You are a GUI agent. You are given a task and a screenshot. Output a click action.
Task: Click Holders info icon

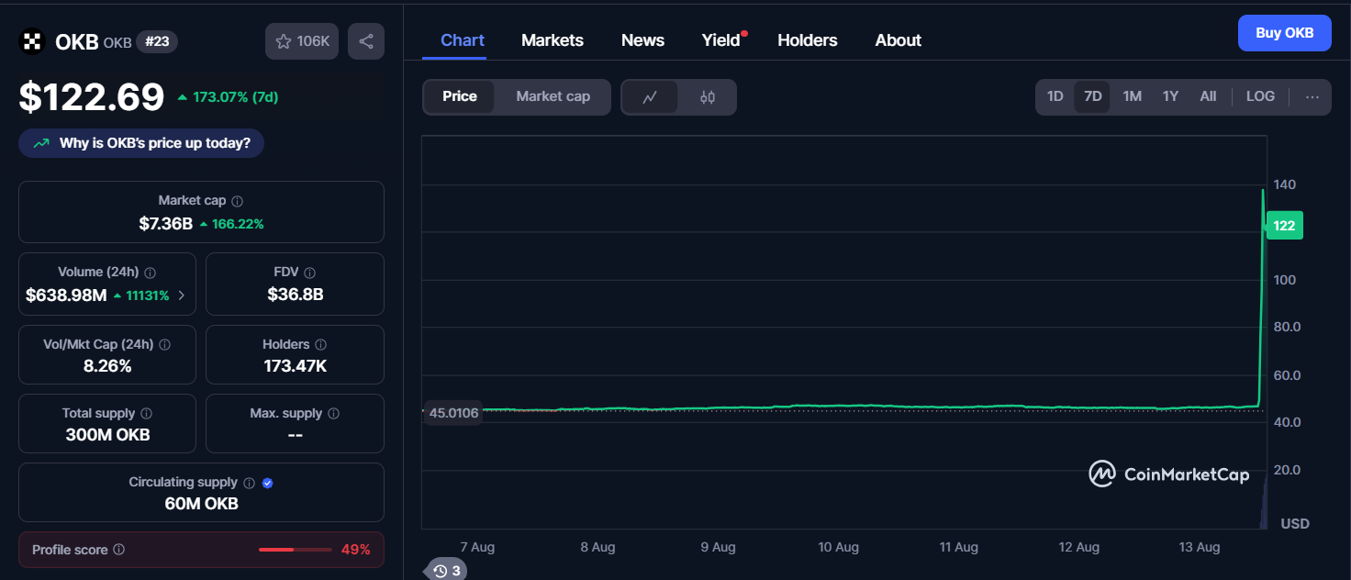[x=320, y=345]
